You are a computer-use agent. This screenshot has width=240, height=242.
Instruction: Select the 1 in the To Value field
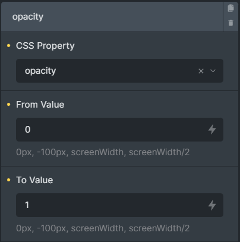tap(27, 205)
